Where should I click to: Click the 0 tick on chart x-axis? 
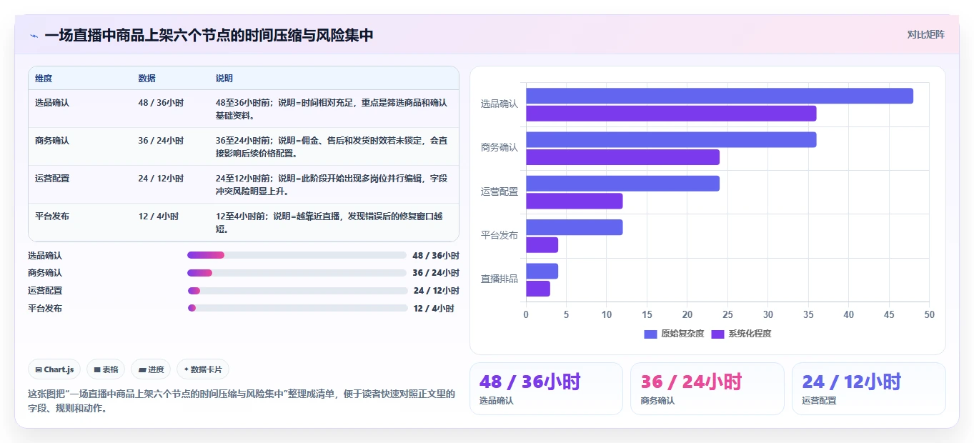pos(526,314)
